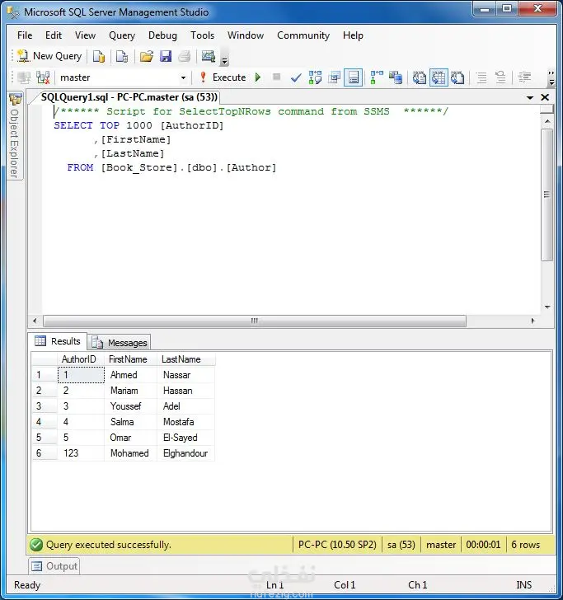
Task: Select the cell containing Ahmed
Action: 130,375
